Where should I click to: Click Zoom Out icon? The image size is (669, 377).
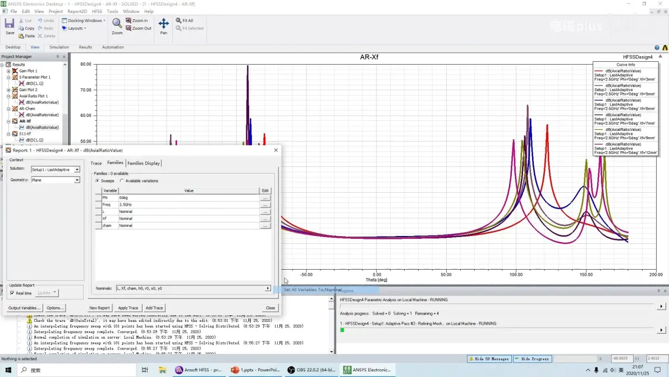(x=138, y=28)
